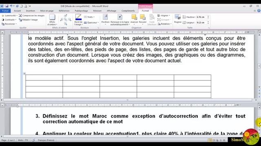
Task: Click the Mots : 771 word count
Action: (x=23, y=140)
